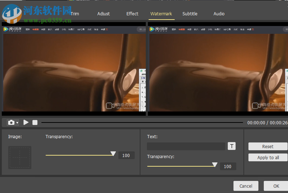
Task: Switch to the Effect tab
Action: [x=132, y=14]
